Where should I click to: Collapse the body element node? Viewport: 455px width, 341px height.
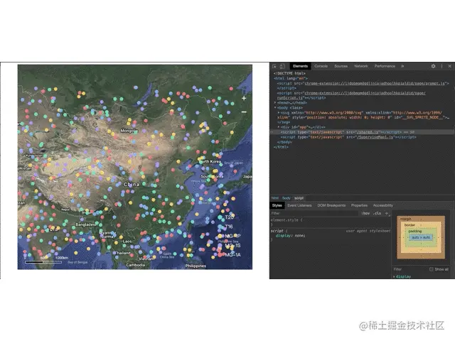(x=275, y=107)
